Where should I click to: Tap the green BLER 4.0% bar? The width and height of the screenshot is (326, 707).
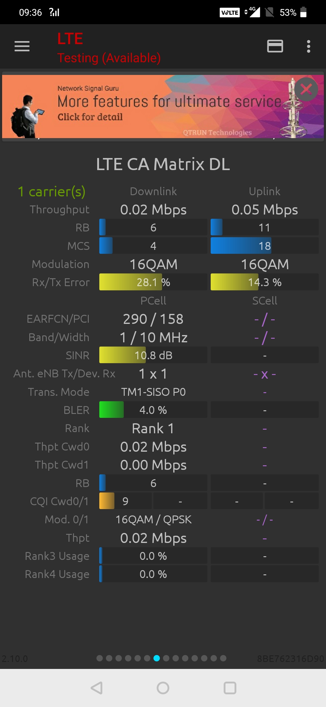click(153, 410)
